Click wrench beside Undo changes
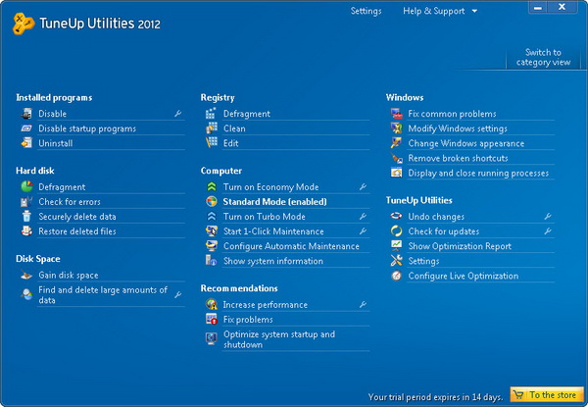 click(548, 216)
